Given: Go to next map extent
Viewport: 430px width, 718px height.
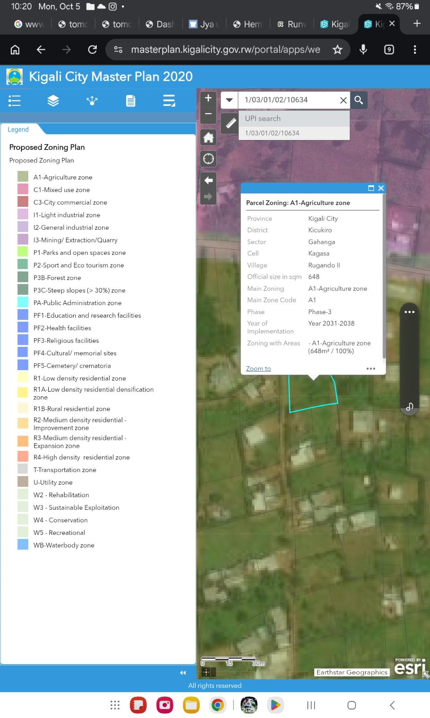Looking at the screenshot, I should point(208,197).
